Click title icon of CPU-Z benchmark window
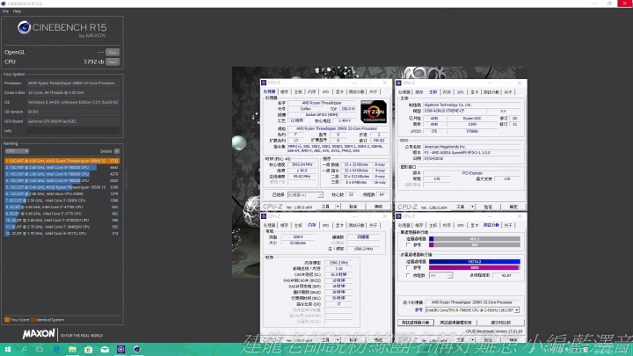 tap(399, 216)
